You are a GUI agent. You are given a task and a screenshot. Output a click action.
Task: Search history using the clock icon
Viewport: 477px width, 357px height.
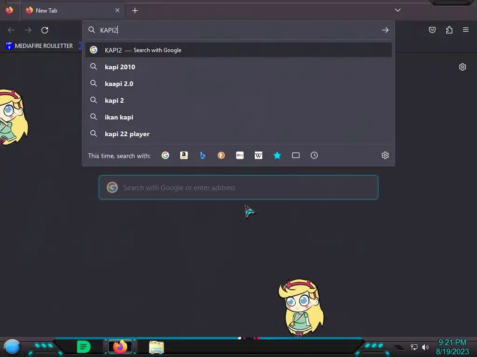tap(314, 155)
